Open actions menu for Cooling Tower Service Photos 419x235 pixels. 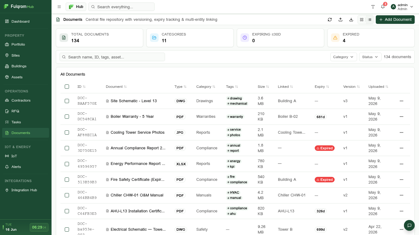click(402, 132)
